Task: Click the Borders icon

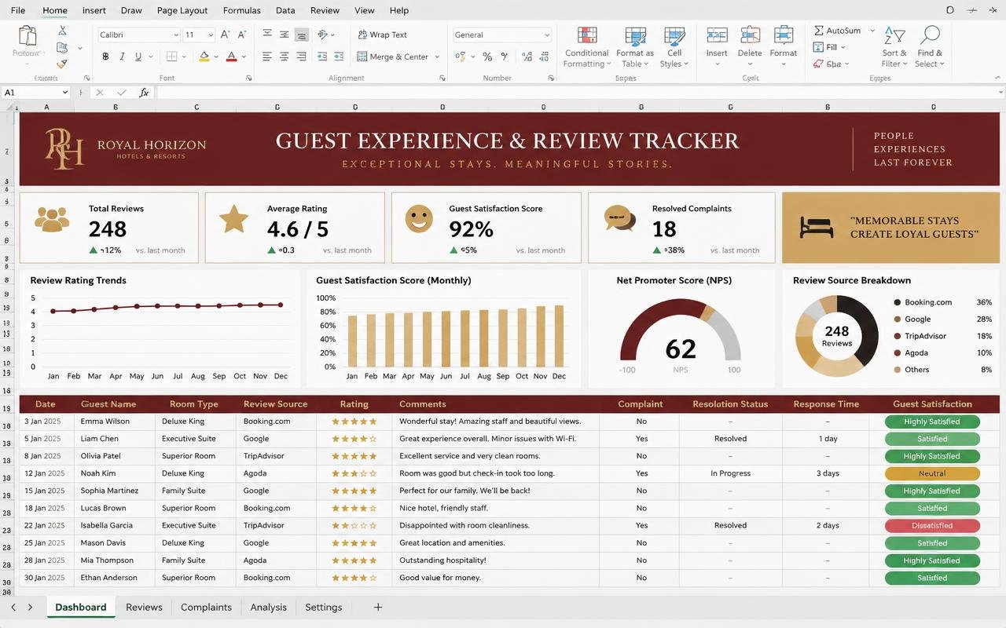Action: tap(172, 57)
